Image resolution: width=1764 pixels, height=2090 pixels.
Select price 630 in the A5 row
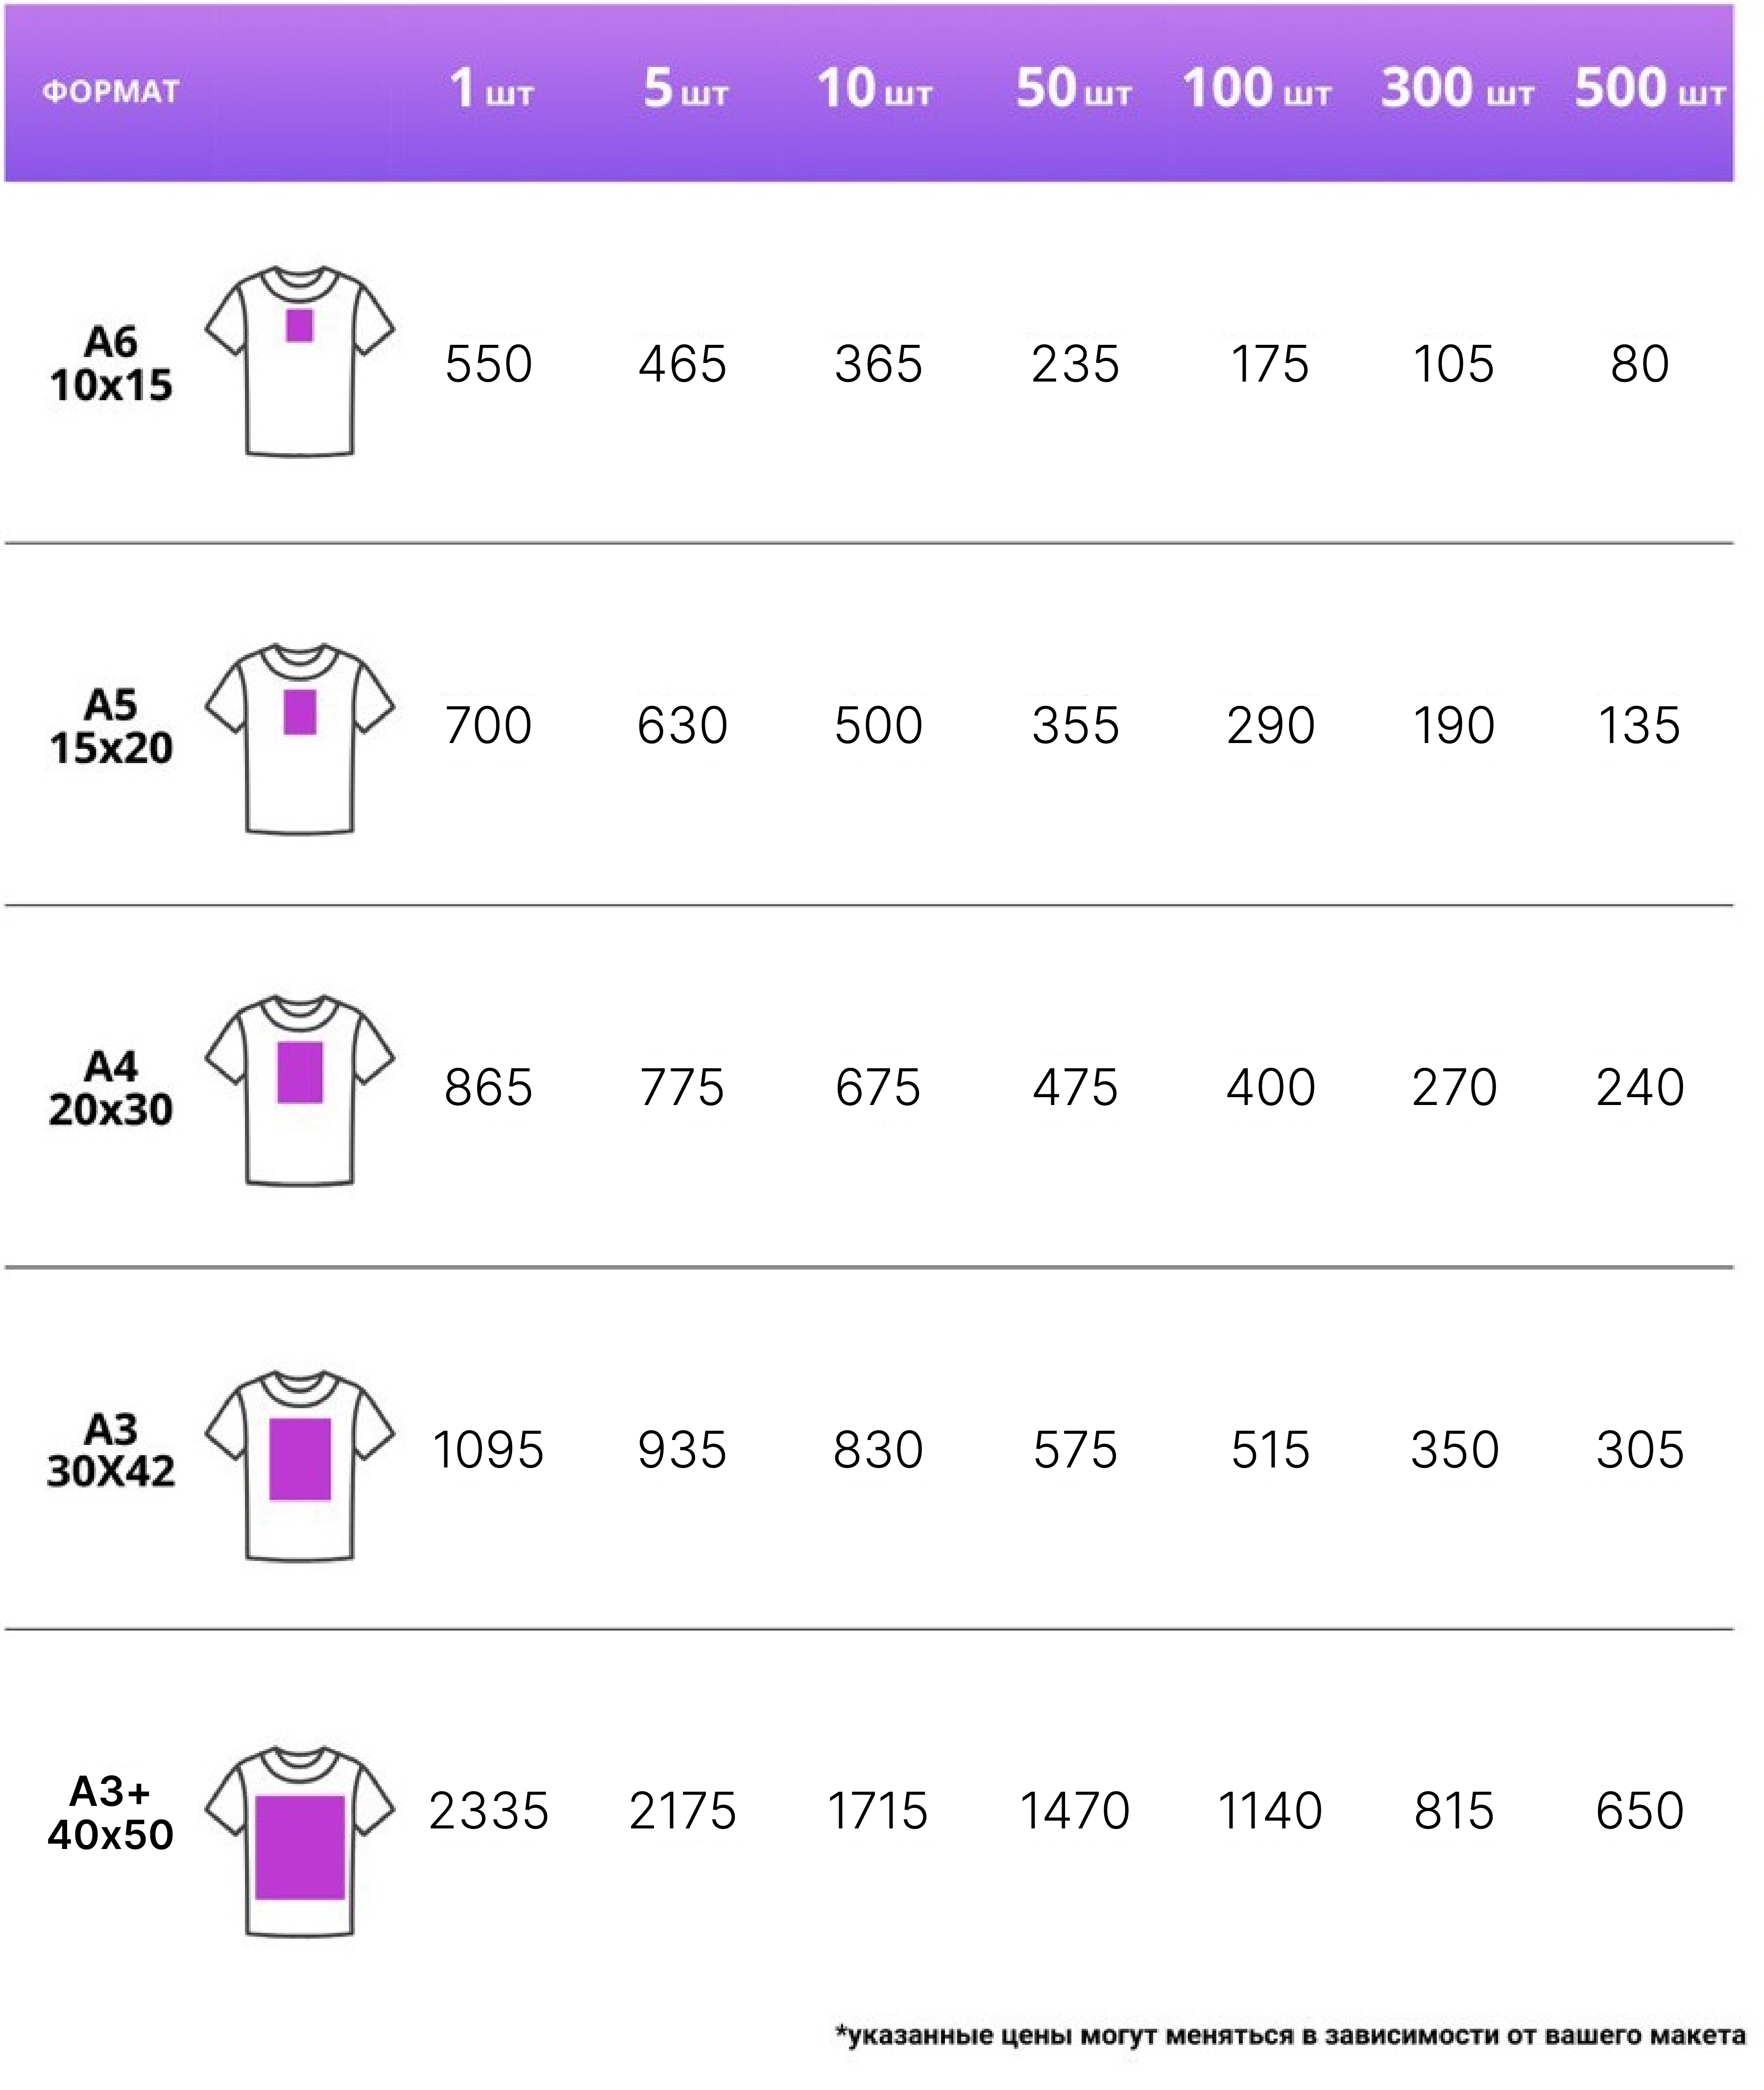[x=682, y=726]
